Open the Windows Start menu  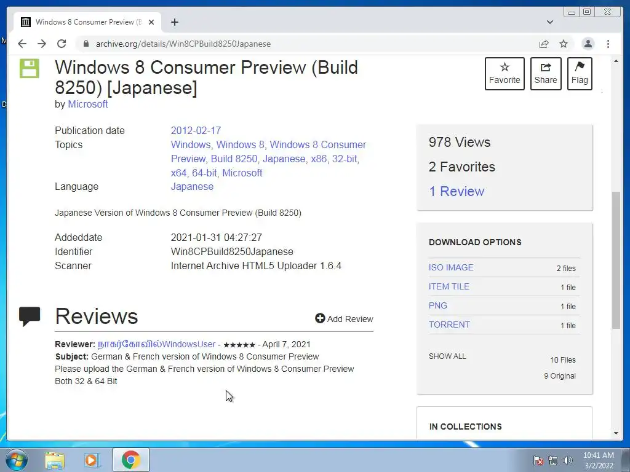coord(16,460)
